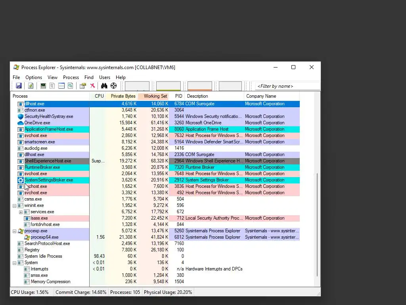Focus the Filter by name field
This screenshot has width=406, height=305.
pos(288,86)
